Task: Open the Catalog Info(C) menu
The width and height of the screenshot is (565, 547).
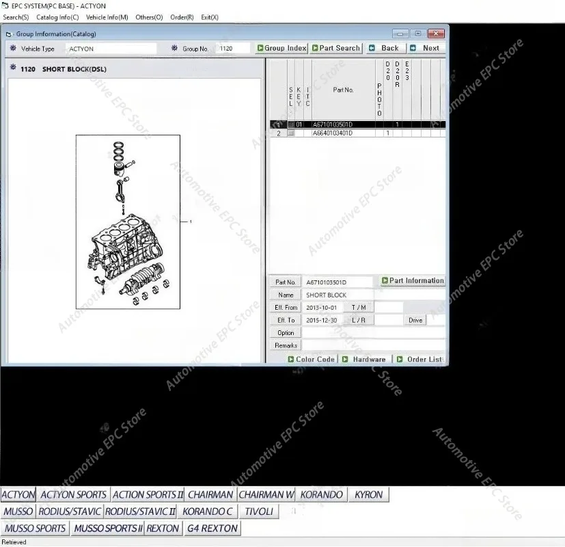Action: pos(57,17)
